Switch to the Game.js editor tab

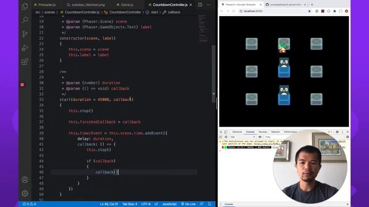pyautogui.click(x=125, y=5)
